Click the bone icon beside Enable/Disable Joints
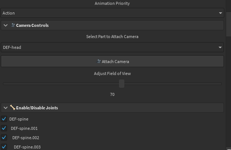 pos(13,107)
